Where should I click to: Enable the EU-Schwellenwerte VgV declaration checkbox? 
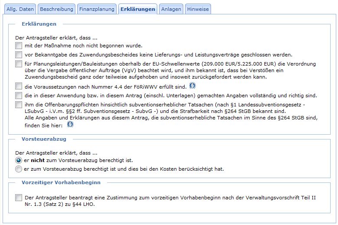coord(19,64)
